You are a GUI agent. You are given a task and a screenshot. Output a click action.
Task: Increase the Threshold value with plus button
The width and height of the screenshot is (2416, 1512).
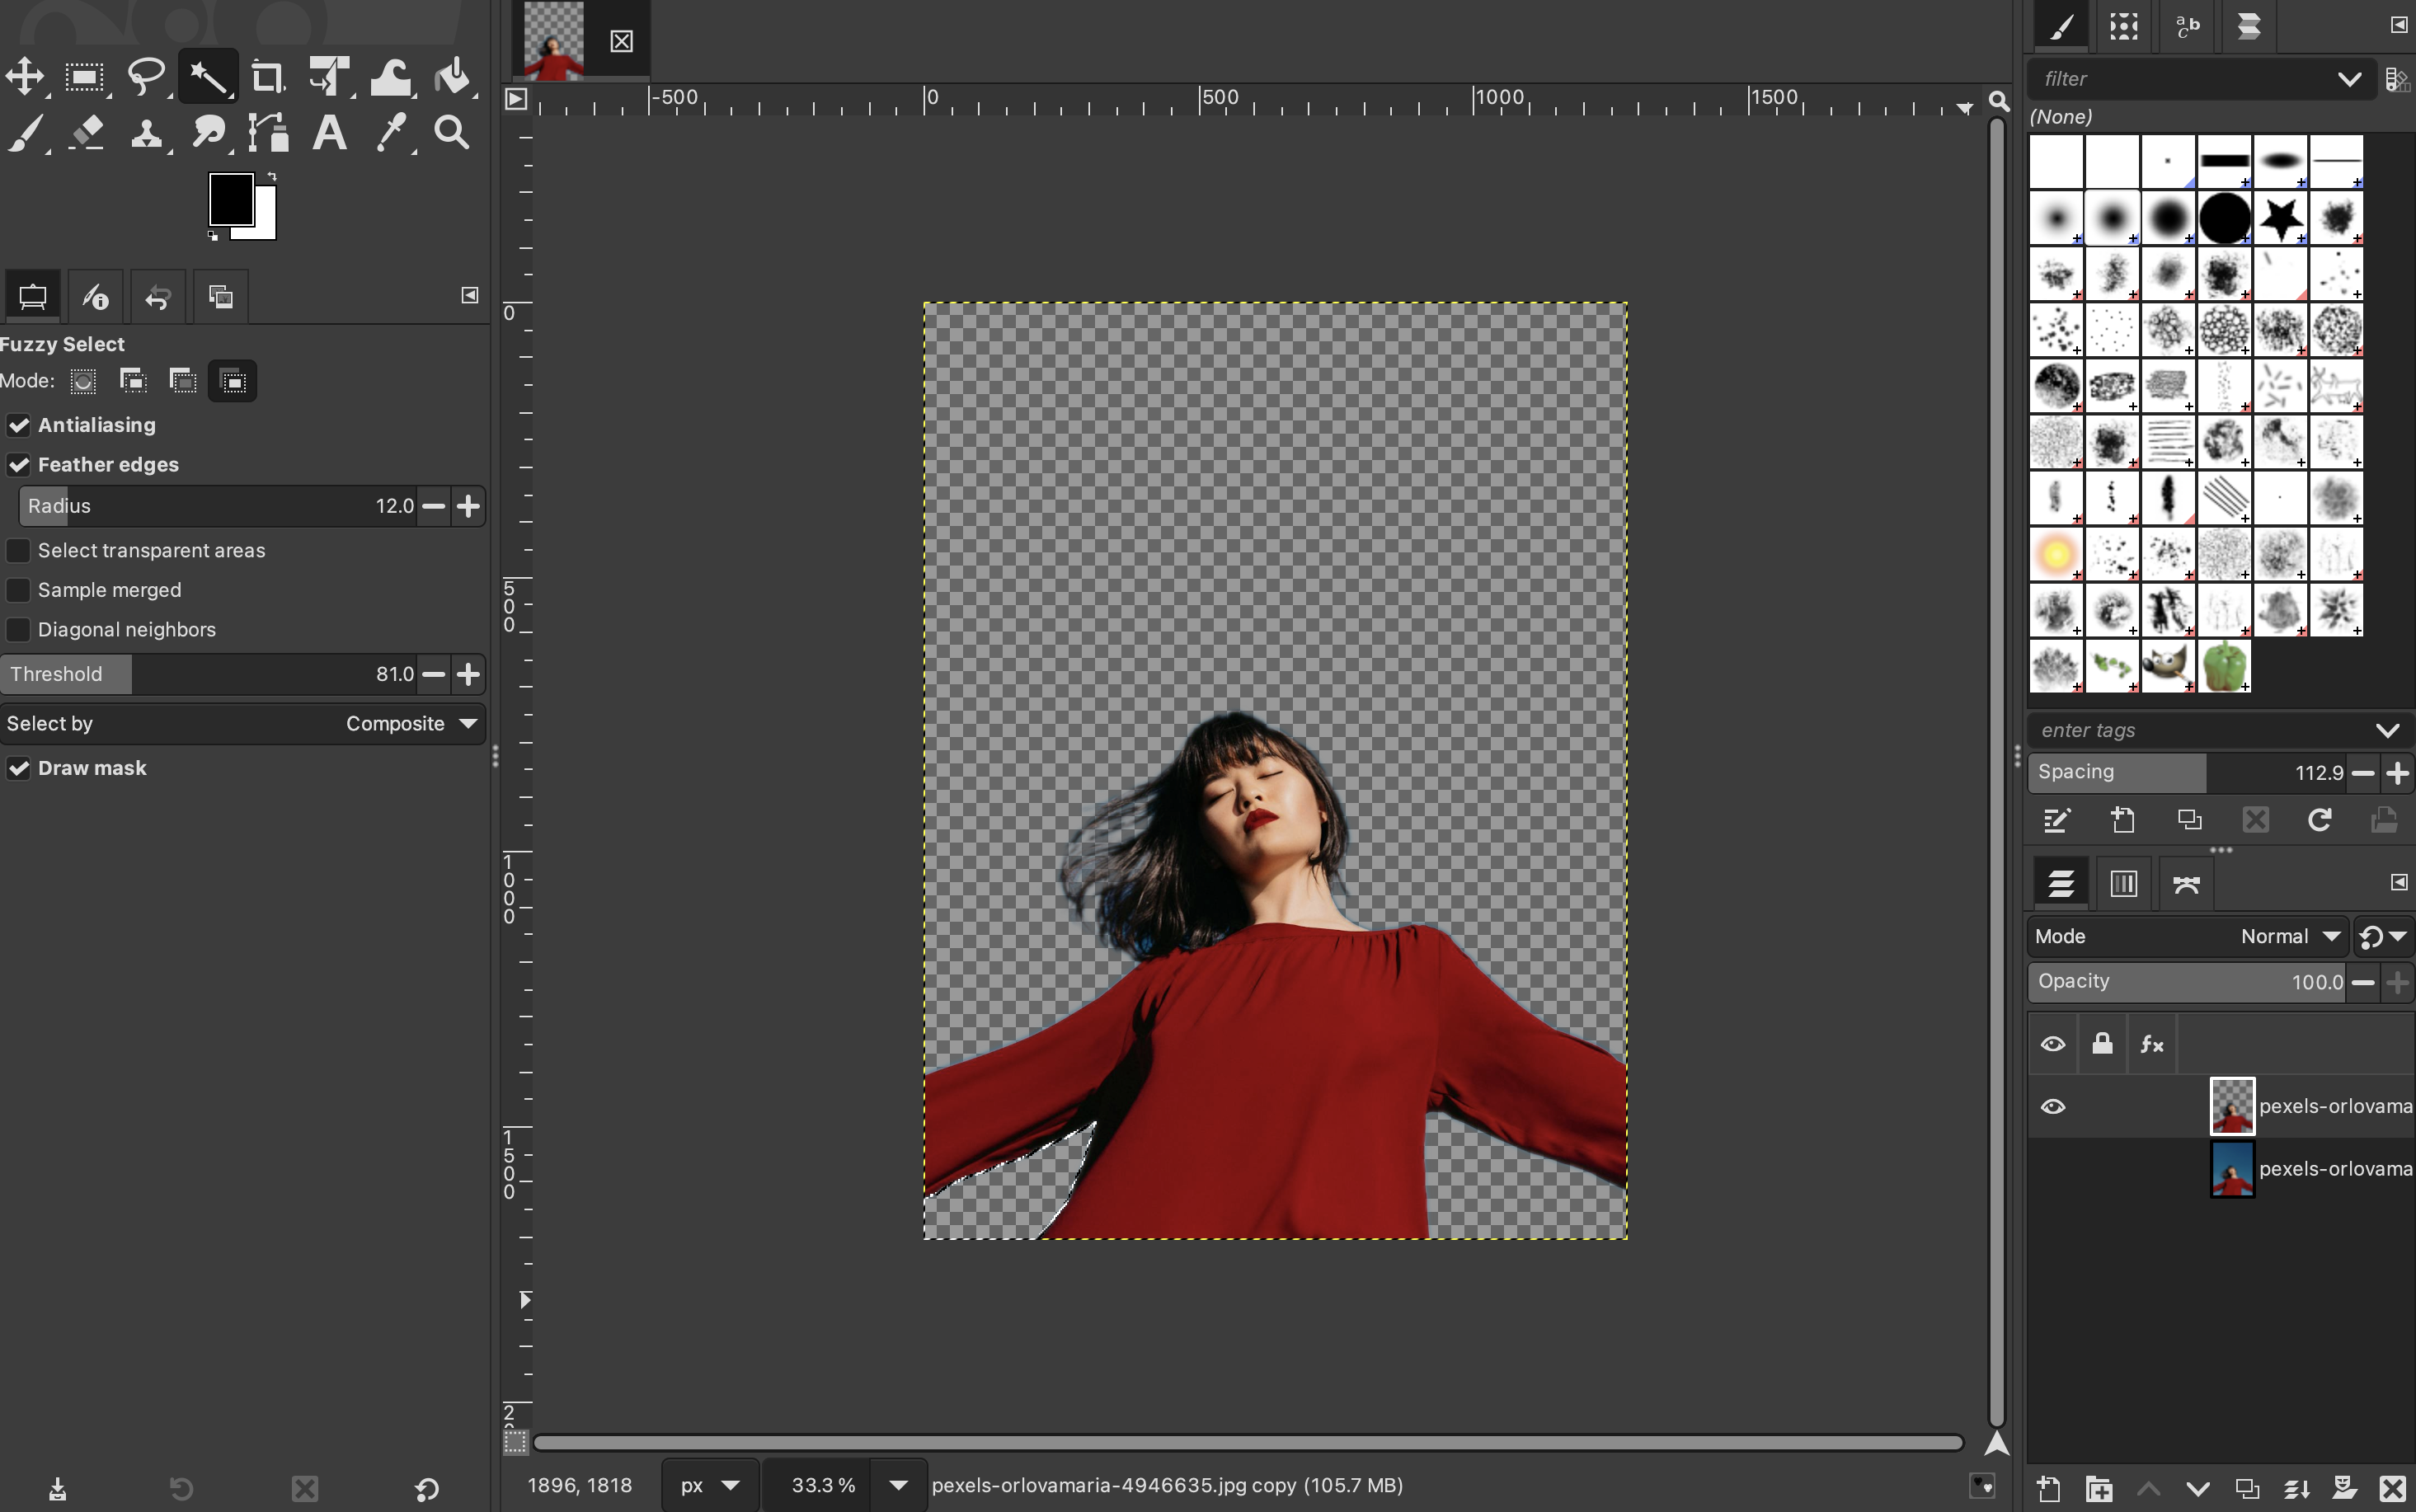pos(468,674)
